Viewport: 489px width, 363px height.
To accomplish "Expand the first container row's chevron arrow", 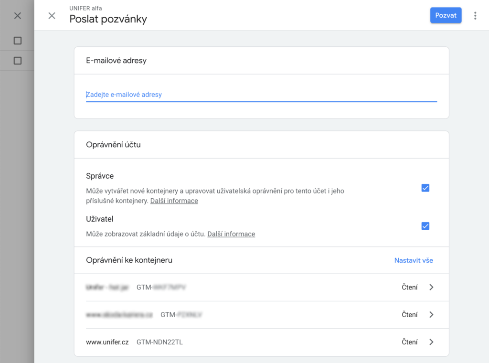I will (x=431, y=288).
